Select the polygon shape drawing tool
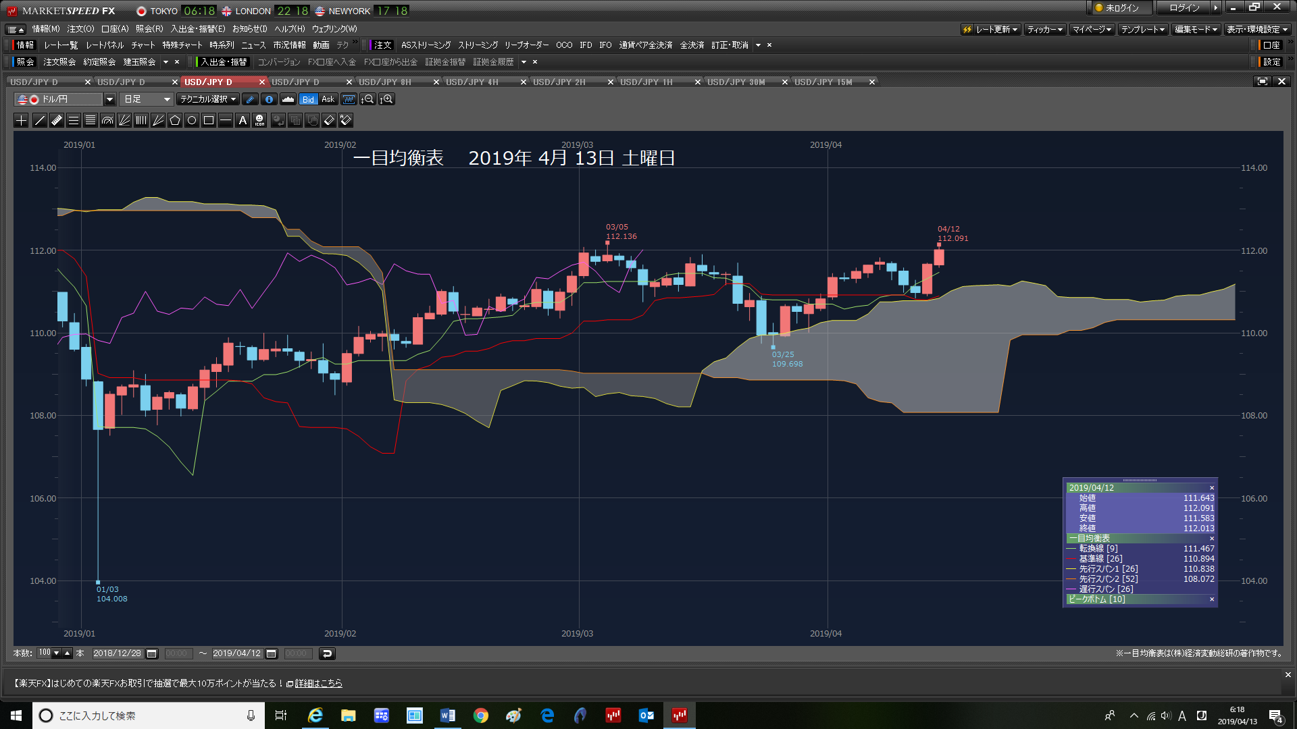The height and width of the screenshot is (729, 1297). [175, 120]
